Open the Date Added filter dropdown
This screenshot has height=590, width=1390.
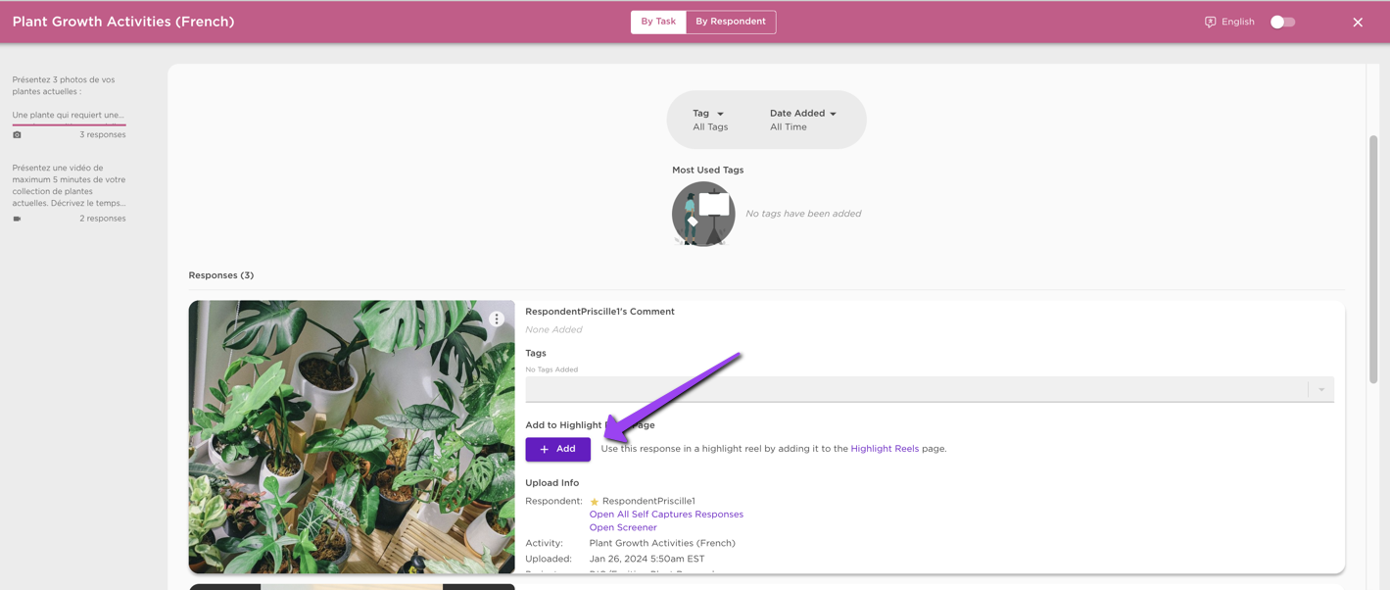pos(803,120)
